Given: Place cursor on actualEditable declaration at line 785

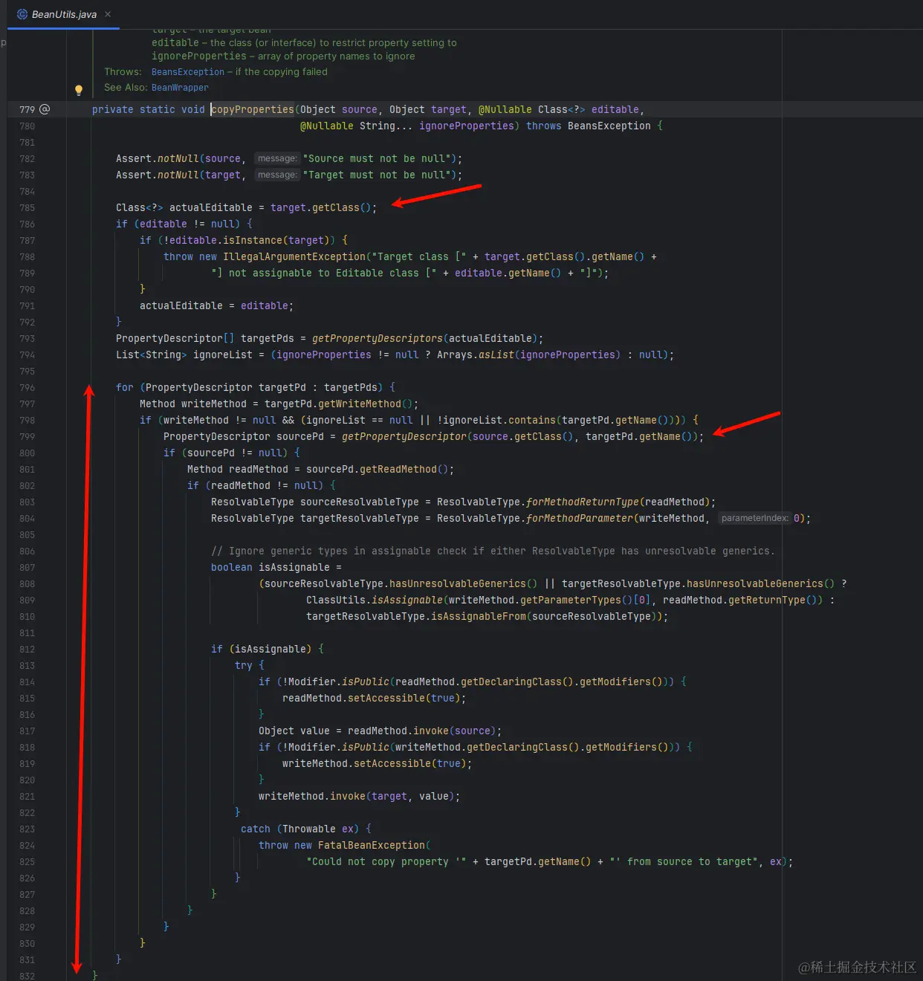Looking at the screenshot, I should coord(211,207).
